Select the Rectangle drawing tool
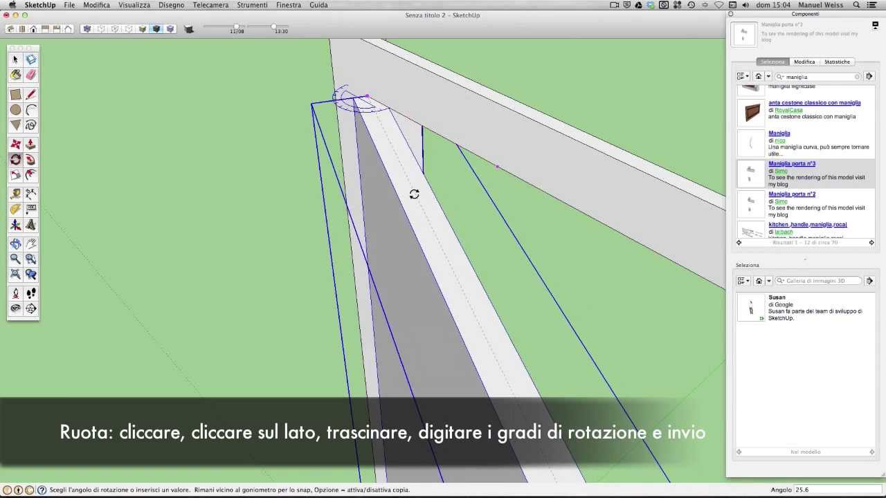This screenshot has width=886, height=498. point(15,95)
